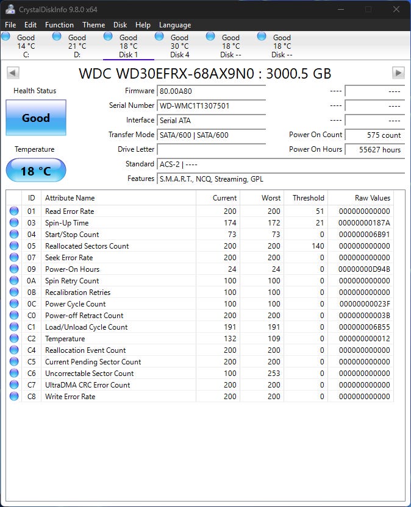Click status icon for Read Error Rate
This screenshot has height=507, width=411.
[x=14, y=211]
